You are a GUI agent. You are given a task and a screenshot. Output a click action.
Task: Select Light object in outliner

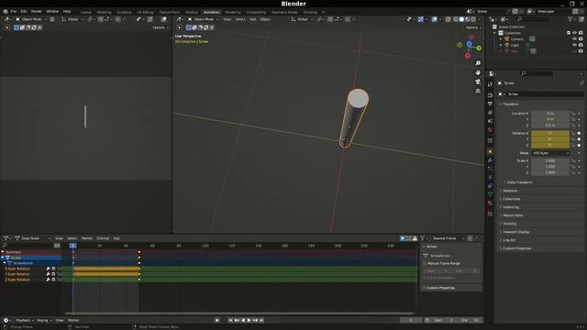click(x=515, y=45)
